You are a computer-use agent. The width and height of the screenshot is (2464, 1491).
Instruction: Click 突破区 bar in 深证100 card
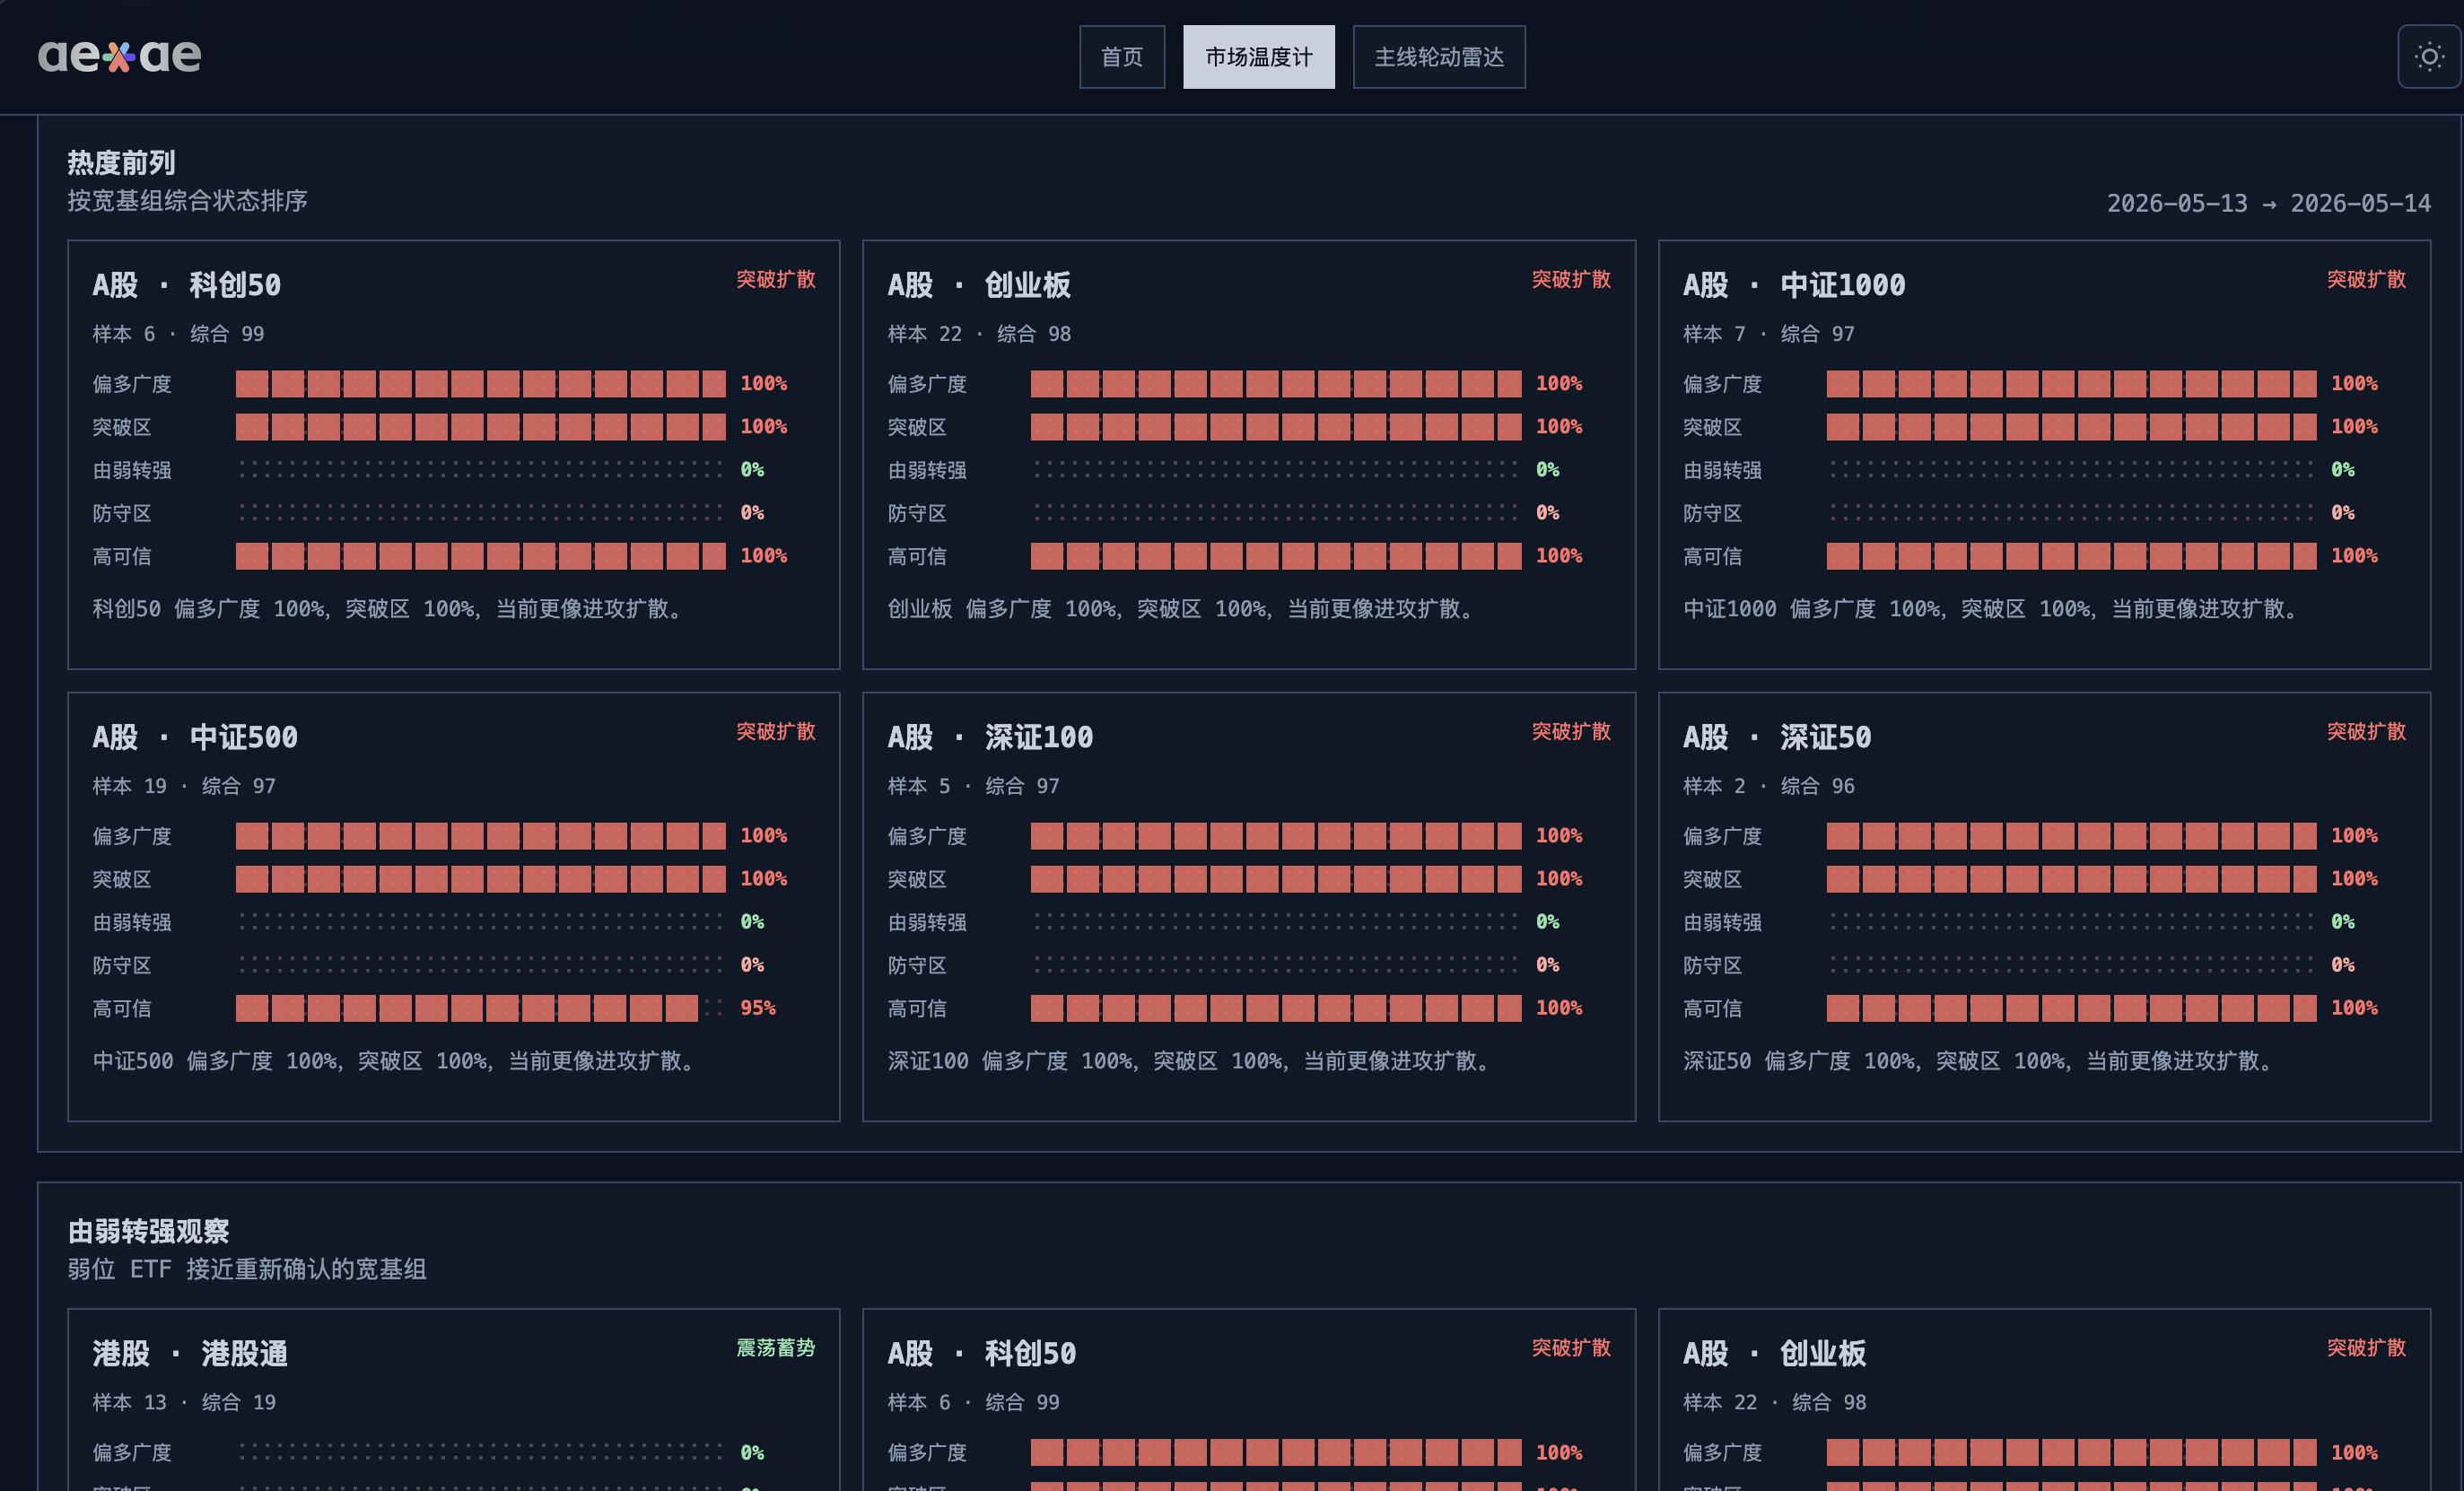tap(1276, 879)
